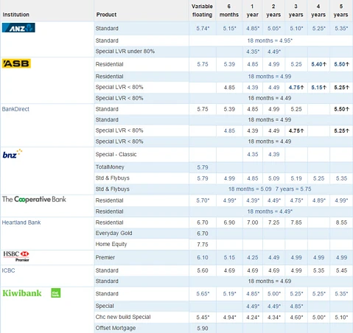Select Home Equity floating rate 7.75
The width and height of the screenshot is (353, 333).
coord(203,245)
